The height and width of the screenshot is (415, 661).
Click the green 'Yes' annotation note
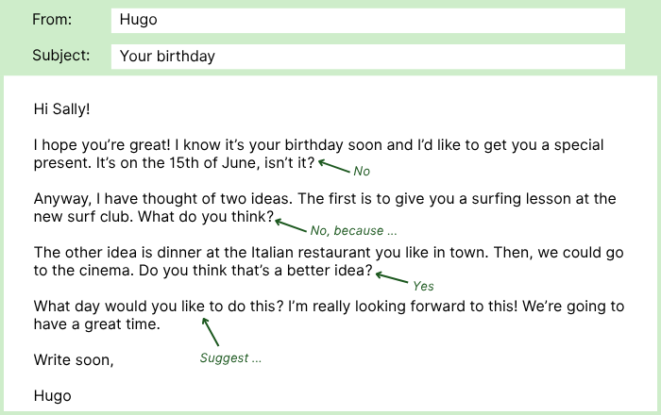423,286
